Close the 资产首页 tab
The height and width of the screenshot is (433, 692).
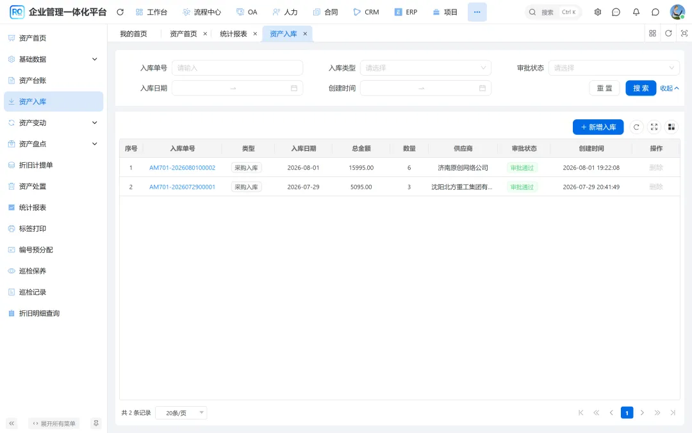click(x=205, y=33)
